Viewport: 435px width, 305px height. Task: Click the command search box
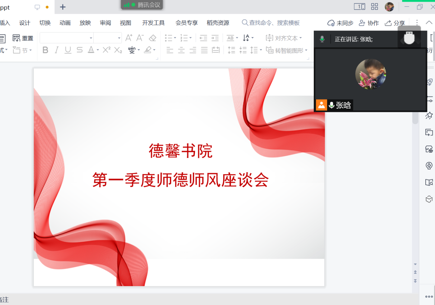(x=271, y=23)
